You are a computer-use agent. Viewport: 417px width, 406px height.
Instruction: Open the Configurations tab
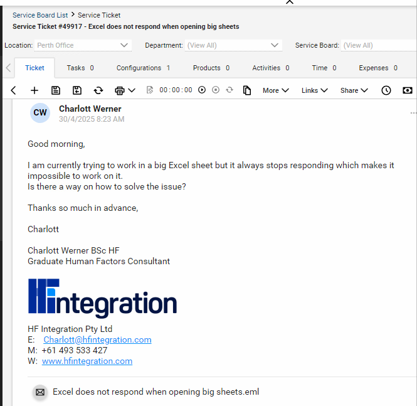[x=143, y=68]
